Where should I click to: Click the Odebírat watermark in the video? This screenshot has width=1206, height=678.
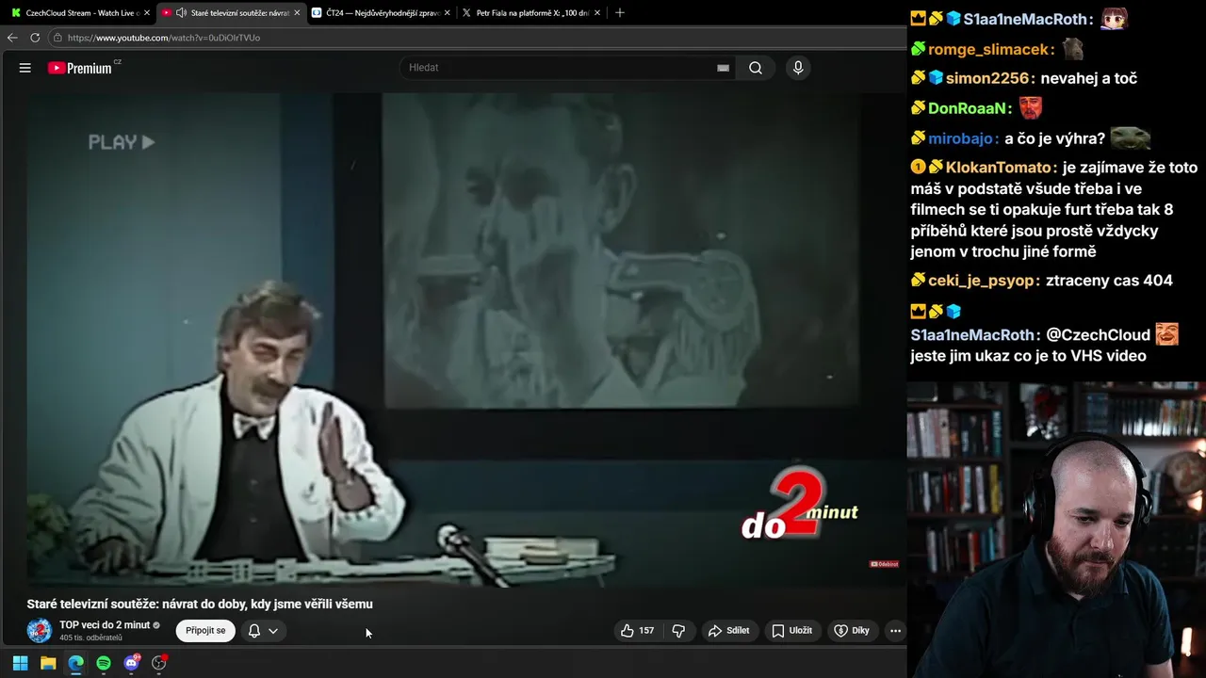pyautogui.click(x=884, y=564)
